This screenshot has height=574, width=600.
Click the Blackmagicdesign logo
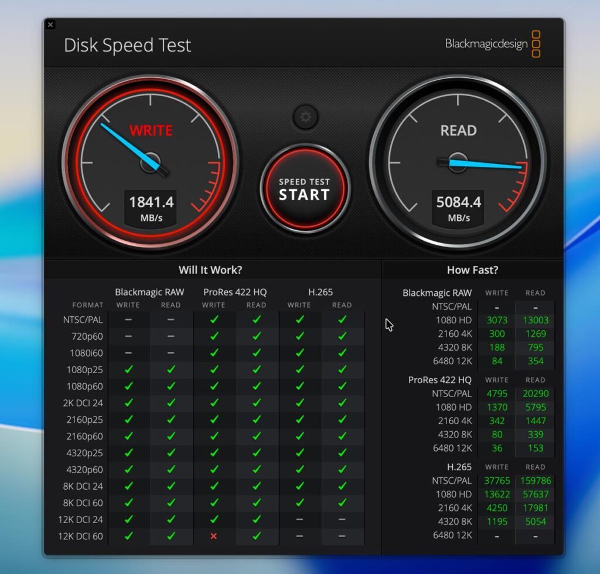tap(492, 44)
